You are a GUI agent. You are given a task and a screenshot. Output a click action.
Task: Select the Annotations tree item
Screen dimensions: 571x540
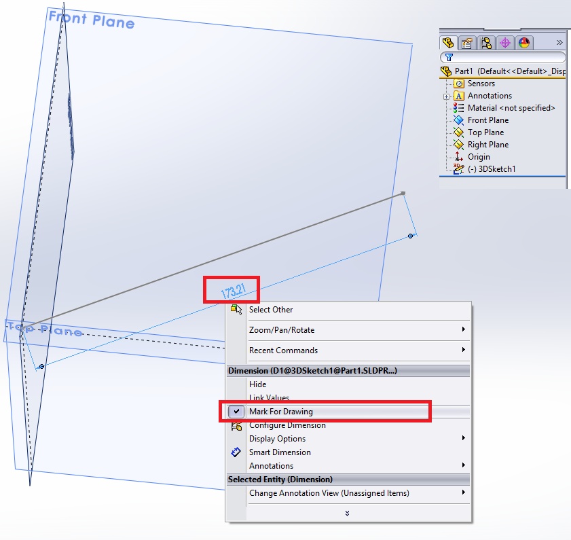click(x=490, y=96)
